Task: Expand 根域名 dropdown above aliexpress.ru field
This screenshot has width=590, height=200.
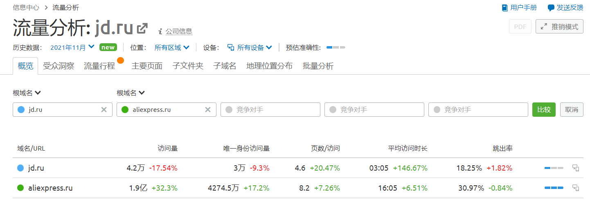Action: (x=131, y=93)
